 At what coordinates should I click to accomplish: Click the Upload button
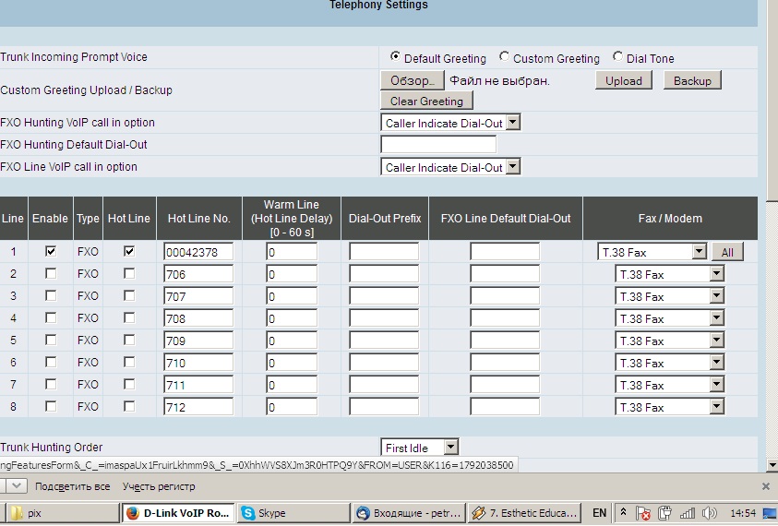(624, 80)
